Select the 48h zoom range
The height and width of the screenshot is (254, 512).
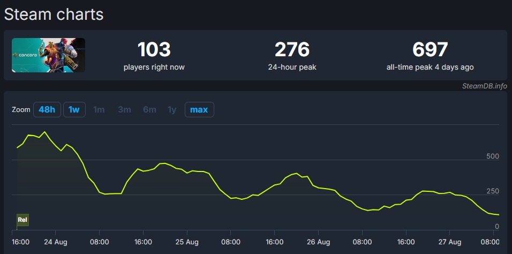(47, 110)
